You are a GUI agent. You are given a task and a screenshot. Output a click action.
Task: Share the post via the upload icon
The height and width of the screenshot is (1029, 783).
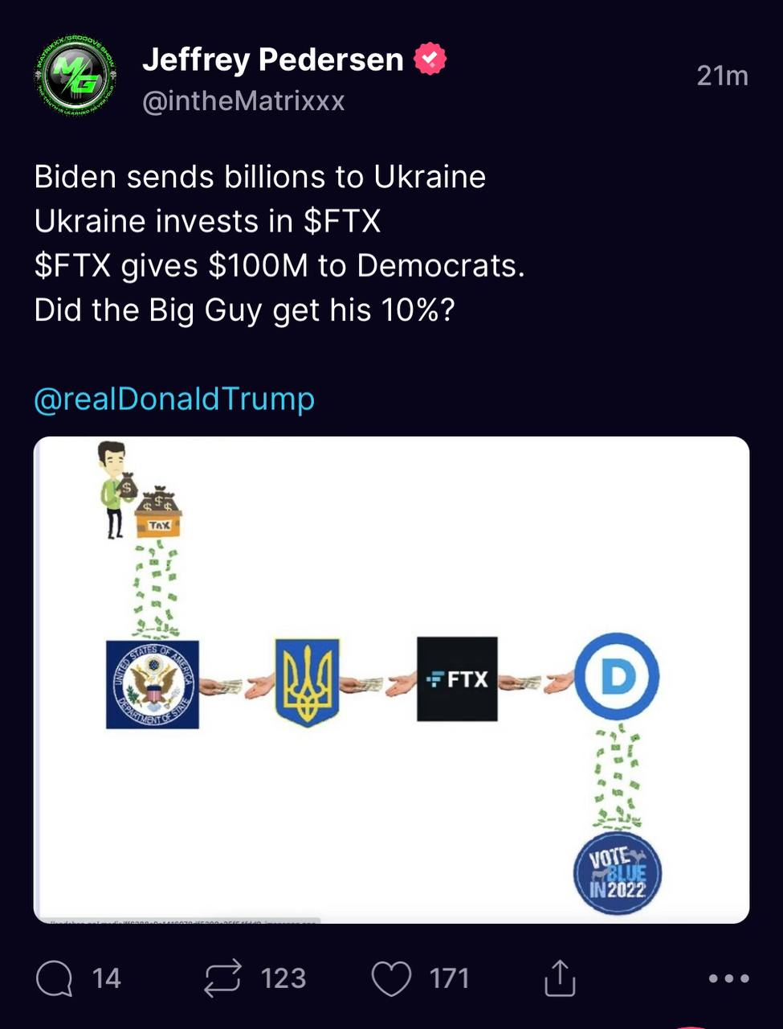pyautogui.click(x=560, y=978)
